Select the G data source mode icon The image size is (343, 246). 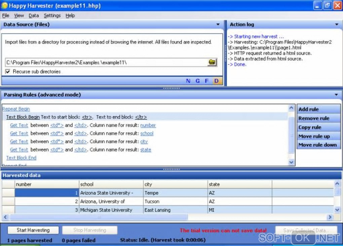(197, 81)
